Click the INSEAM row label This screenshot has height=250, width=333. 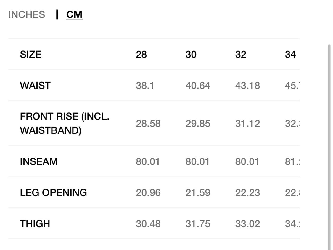[39, 162]
